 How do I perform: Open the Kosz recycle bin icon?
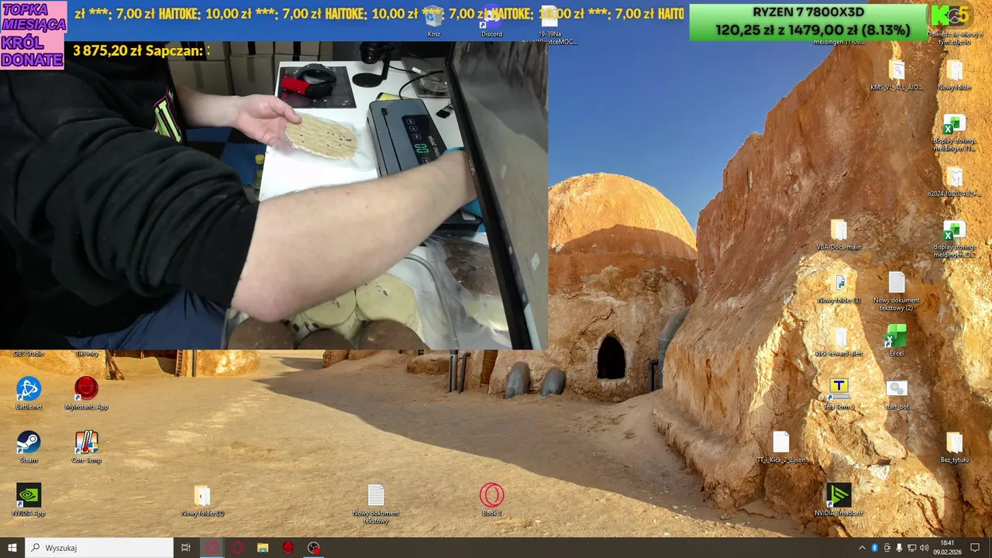pos(434,21)
